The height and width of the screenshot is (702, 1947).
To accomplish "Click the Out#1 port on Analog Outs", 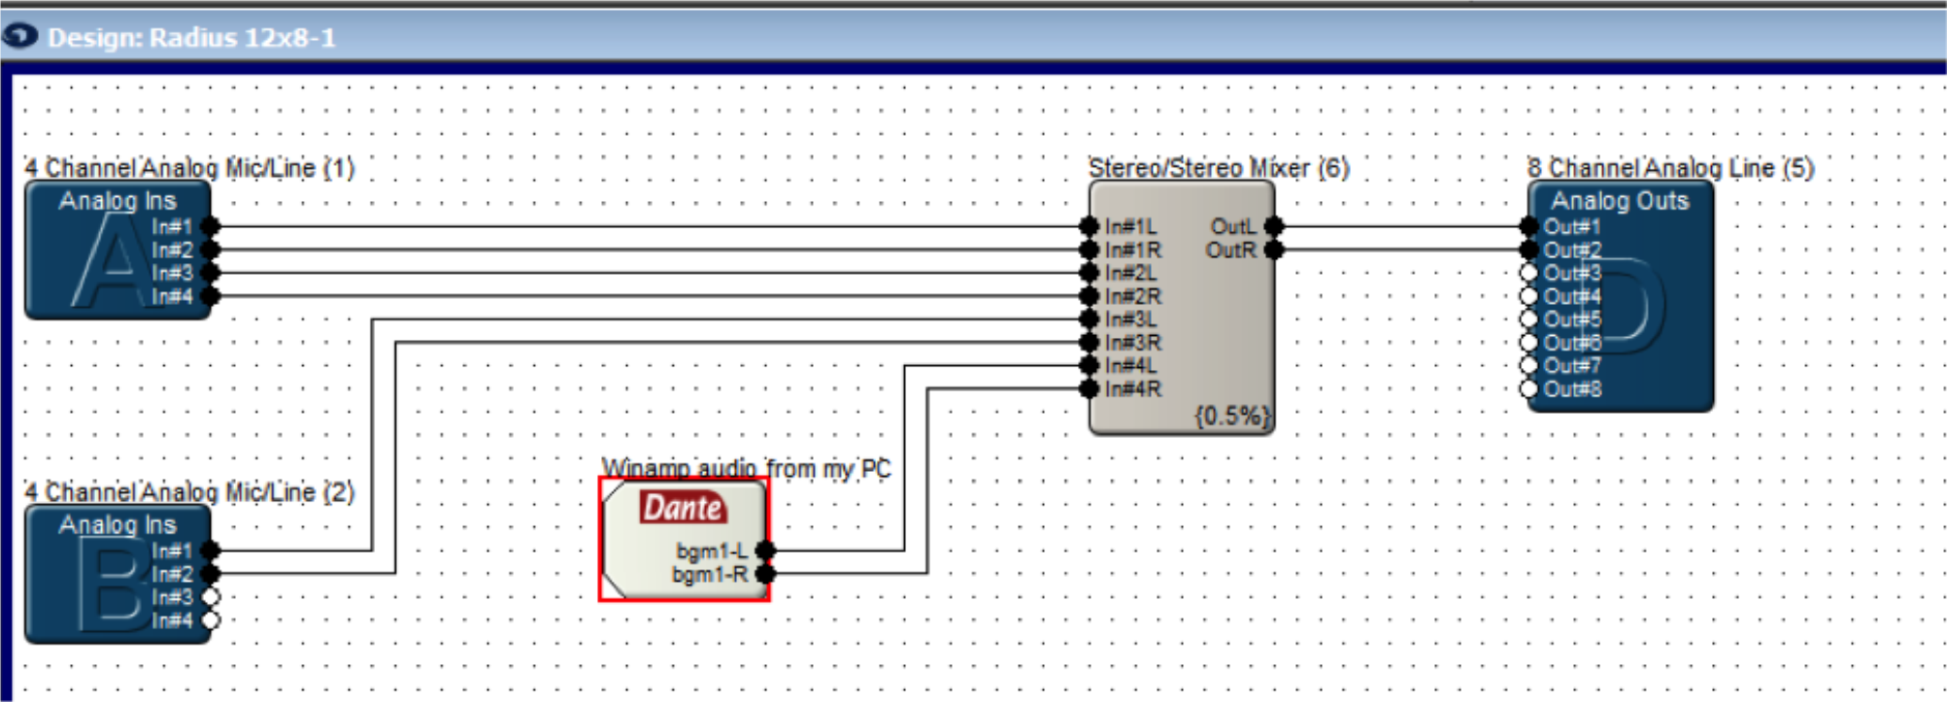I will pyautogui.click(x=1529, y=226).
